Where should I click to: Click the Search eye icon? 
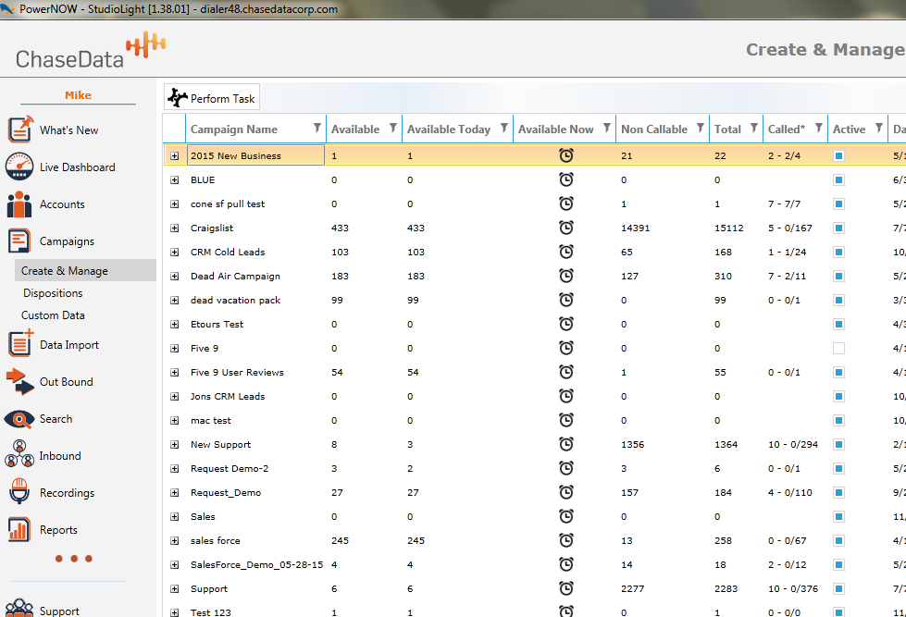(20, 419)
